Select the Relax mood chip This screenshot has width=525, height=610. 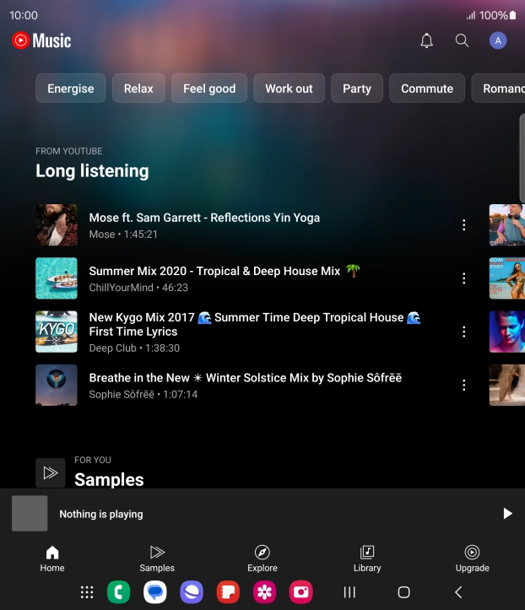pos(138,89)
